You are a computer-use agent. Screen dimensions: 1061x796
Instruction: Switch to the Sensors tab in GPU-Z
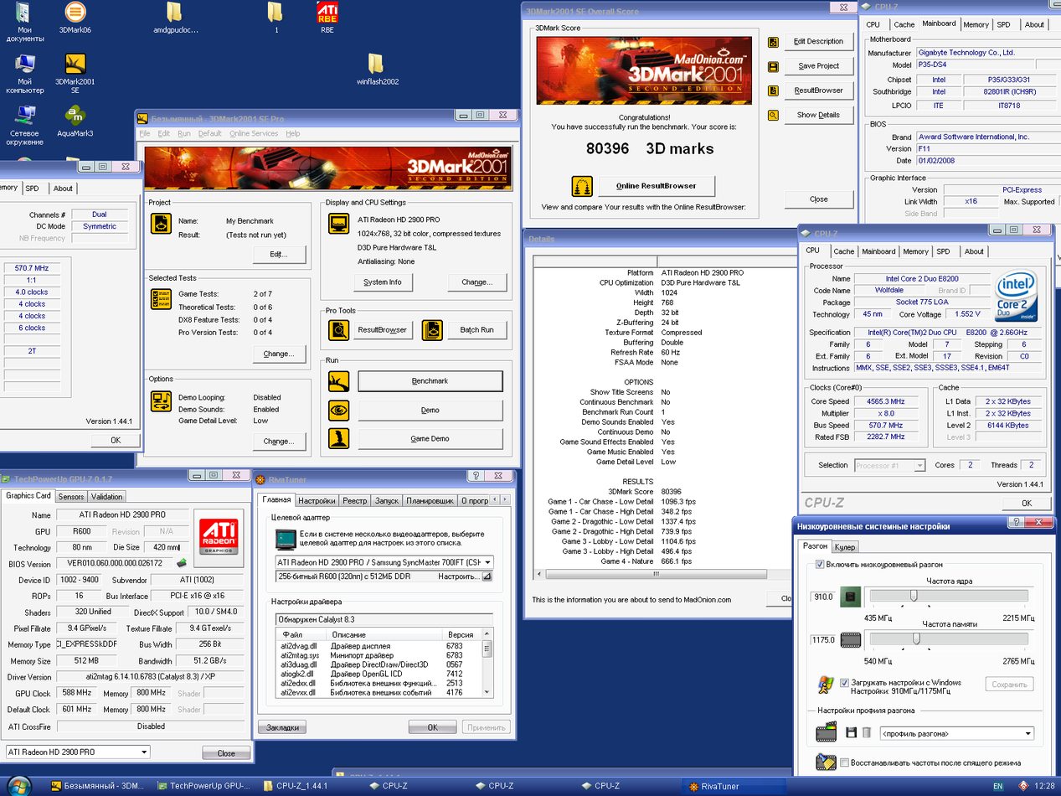(x=71, y=497)
